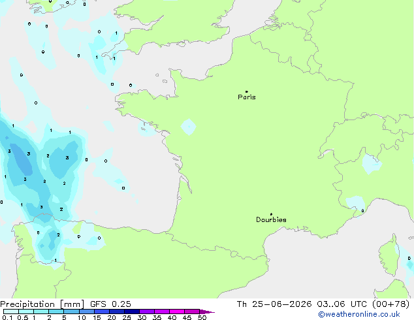Screen dimensions: 414x320
Task: Click the 25–30 mm dark navy legend box
Action: pos(132,312)
